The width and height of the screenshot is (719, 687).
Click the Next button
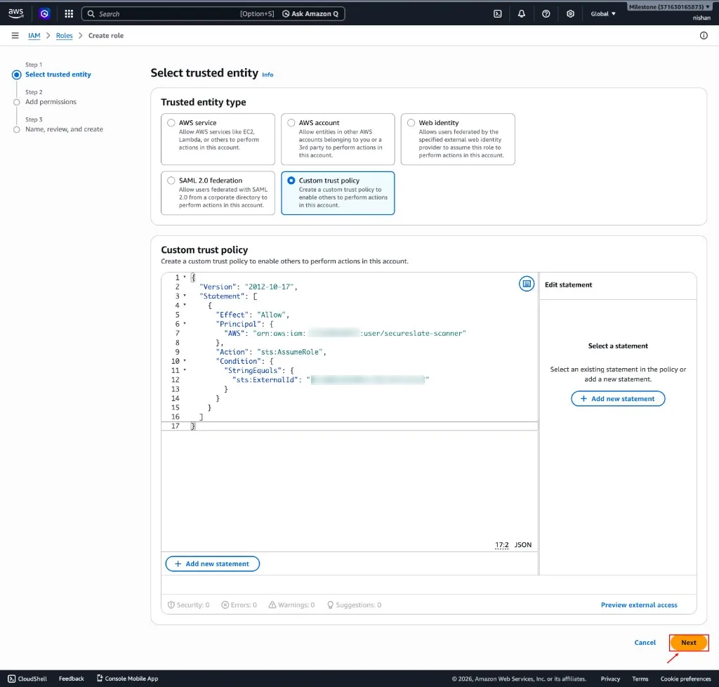tap(688, 642)
